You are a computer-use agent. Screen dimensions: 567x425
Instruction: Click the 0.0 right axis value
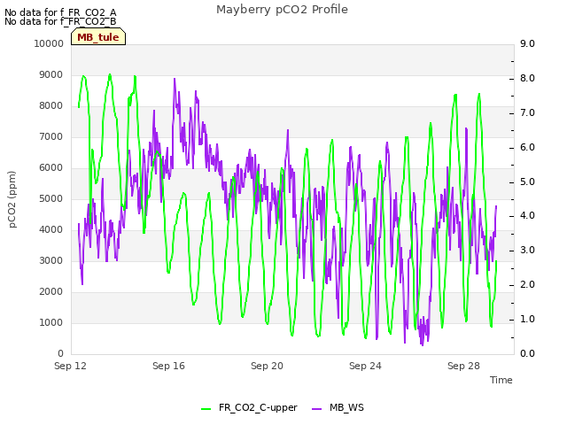(527, 354)
